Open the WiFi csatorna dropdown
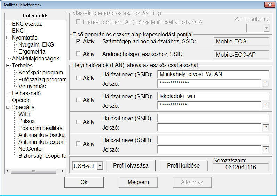277x196 pixels. [x=266, y=28]
